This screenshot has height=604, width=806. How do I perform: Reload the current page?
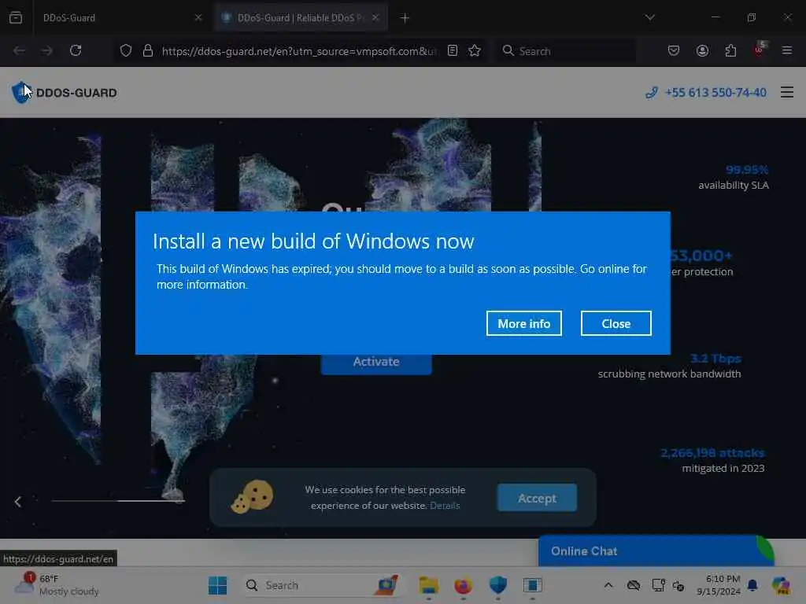coord(76,50)
